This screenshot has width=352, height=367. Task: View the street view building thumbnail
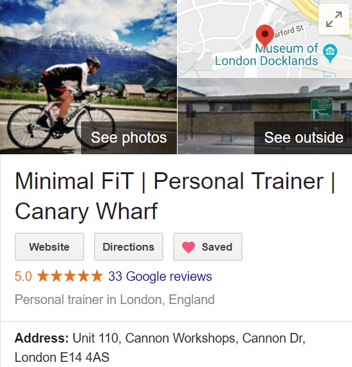265,116
